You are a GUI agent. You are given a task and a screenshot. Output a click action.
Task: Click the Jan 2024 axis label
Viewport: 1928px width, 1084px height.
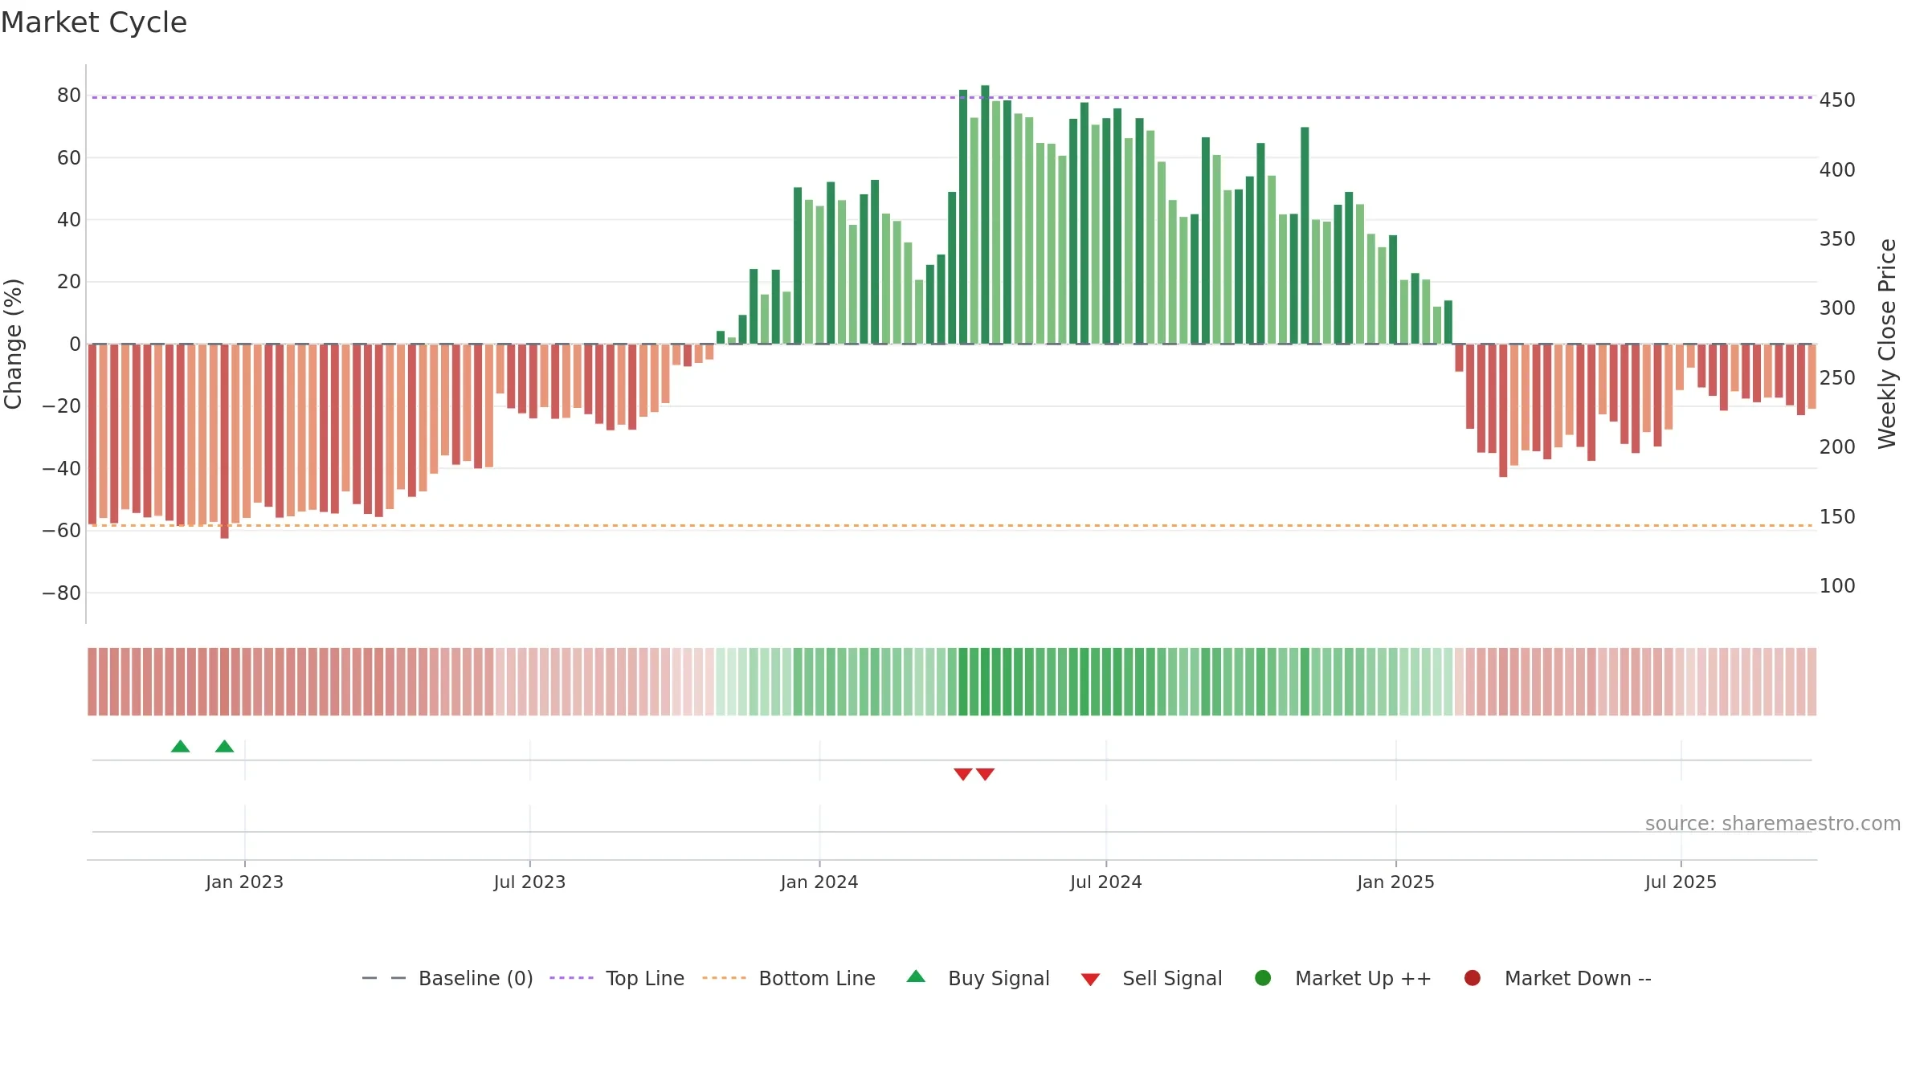click(819, 882)
